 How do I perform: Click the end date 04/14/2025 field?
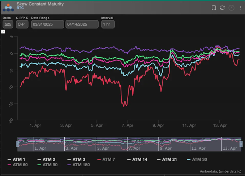(x=82, y=24)
